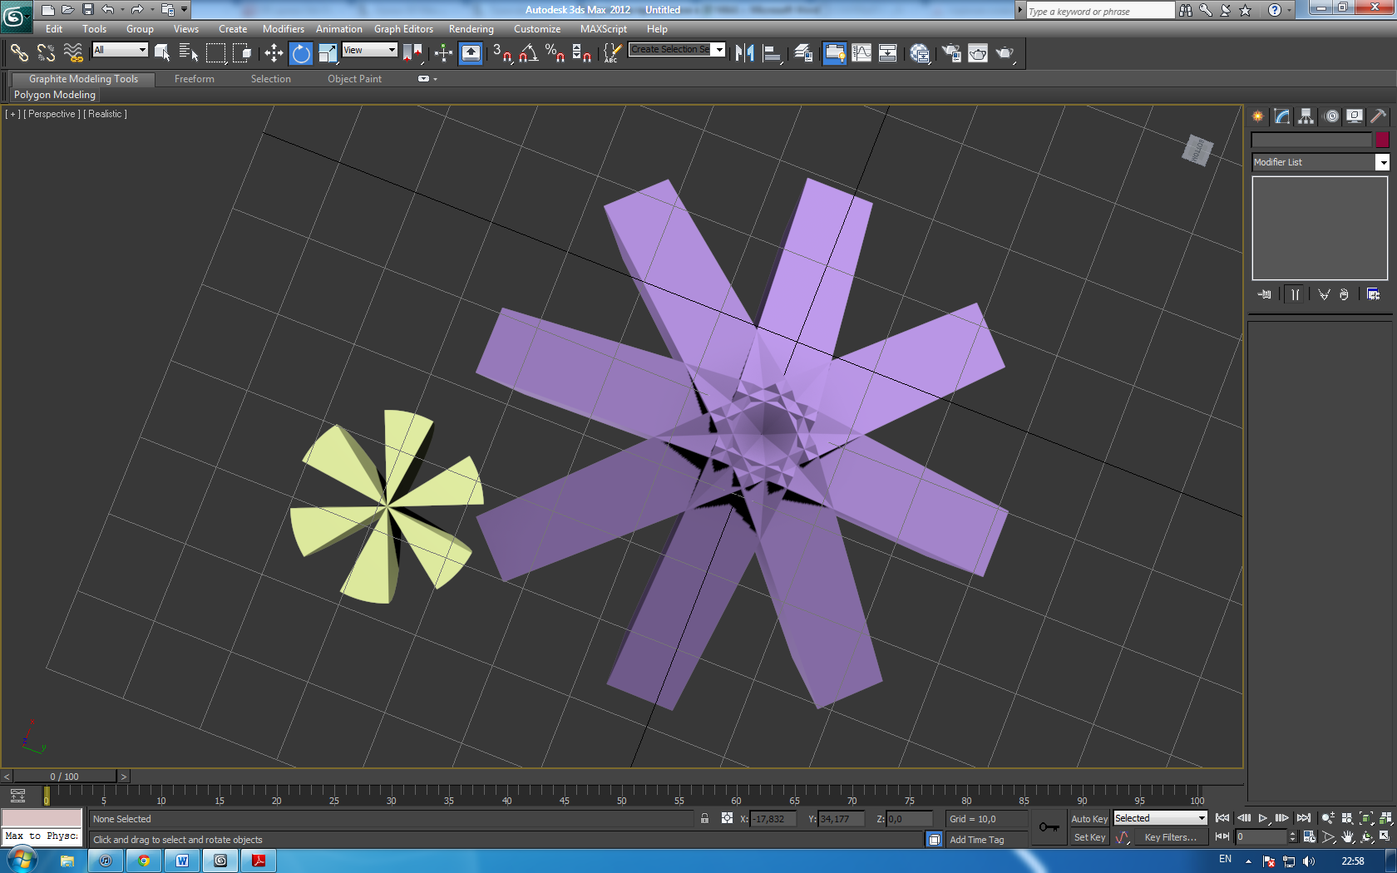Click the Render Production teapot icon
The height and width of the screenshot is (873, 1397).
tap(1005, 53)
